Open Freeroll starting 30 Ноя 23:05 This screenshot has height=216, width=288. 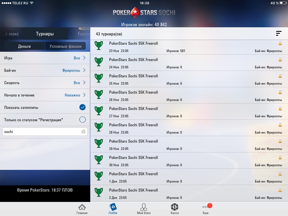[x=189, y=161]
